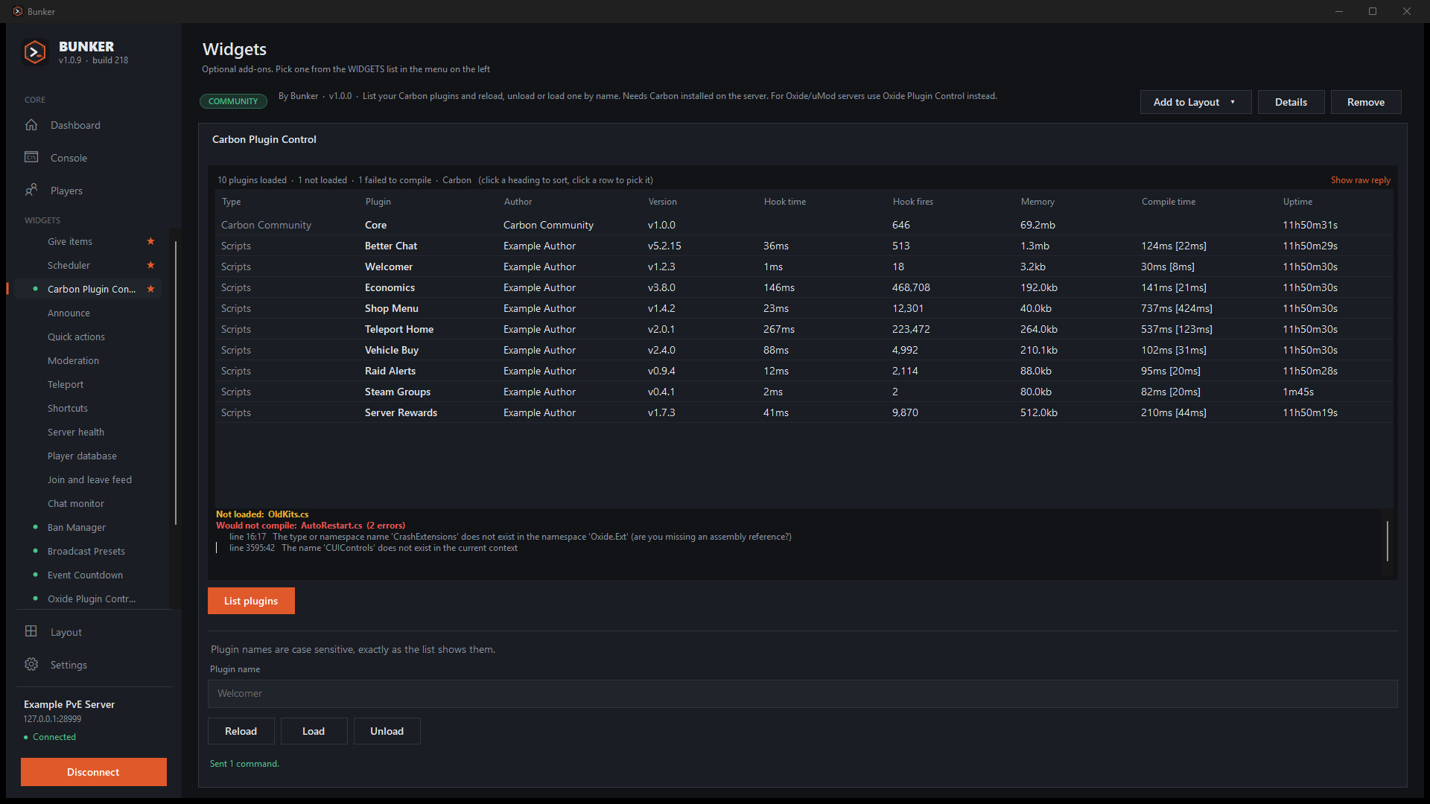Click the Details button
This screenshot has height=804, width=1430.
pyautogui.click(x=1291, y=102)
